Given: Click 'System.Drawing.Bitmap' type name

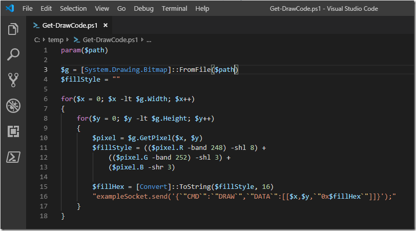Looking at the screenshot, I should coord(126,70).
